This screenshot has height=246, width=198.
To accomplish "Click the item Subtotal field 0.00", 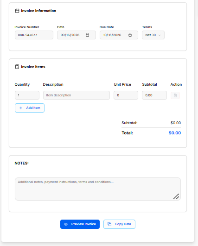I will pos(154,95).
